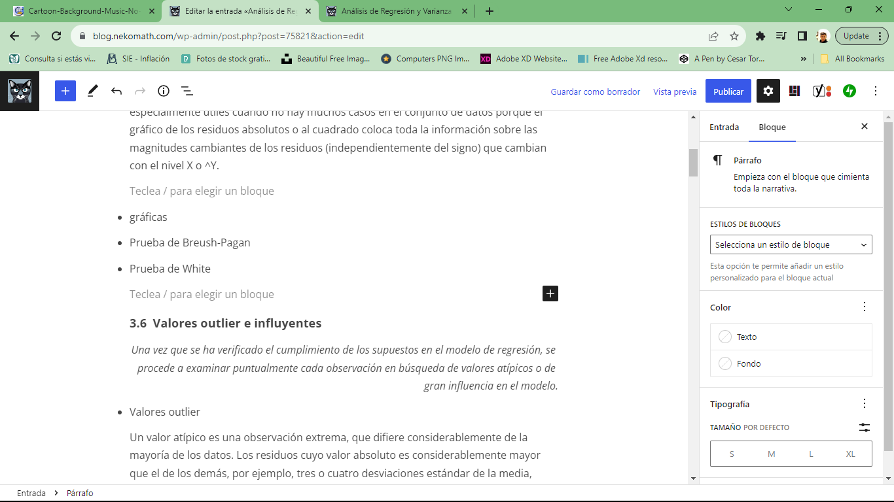Click the green Jetpack lightning icon
Viewport: 894px width, 502px height.
pyautogui.click(x=849, y=92)
